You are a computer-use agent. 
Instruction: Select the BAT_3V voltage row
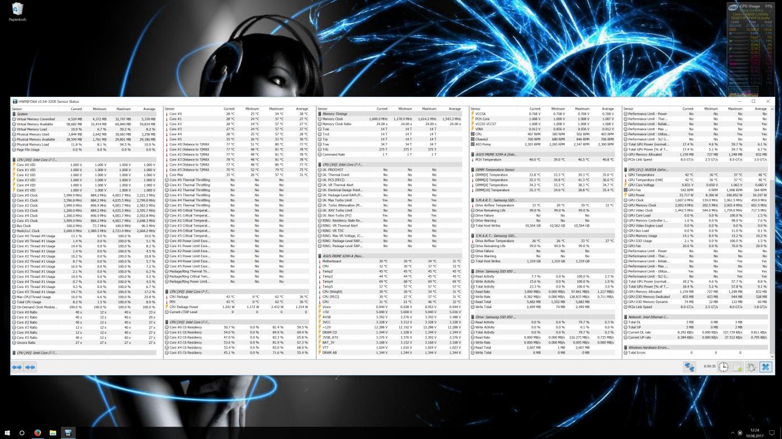[x=389, y=342]
